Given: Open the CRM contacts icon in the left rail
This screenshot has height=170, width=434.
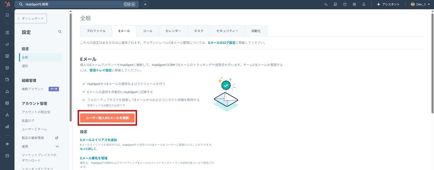Looking at the screenshot, I should (x=7, y=33).
